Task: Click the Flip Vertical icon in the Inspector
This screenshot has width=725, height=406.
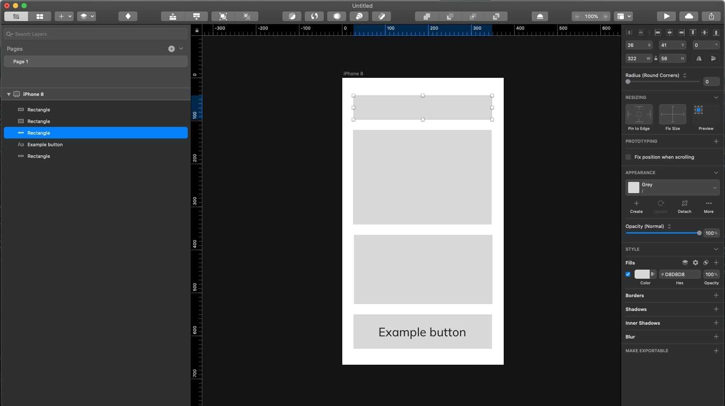Action: pos(714,58)
